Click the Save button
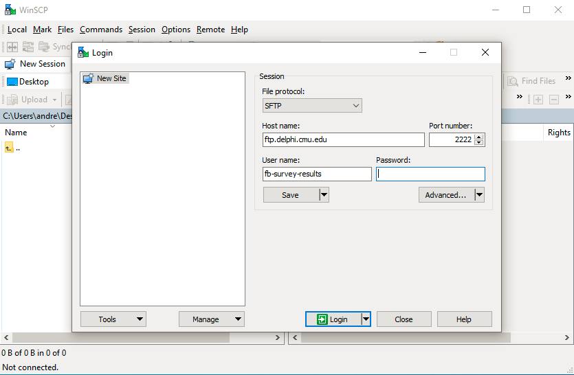Viewport: 574px width, 375px height. coord(291,195)
